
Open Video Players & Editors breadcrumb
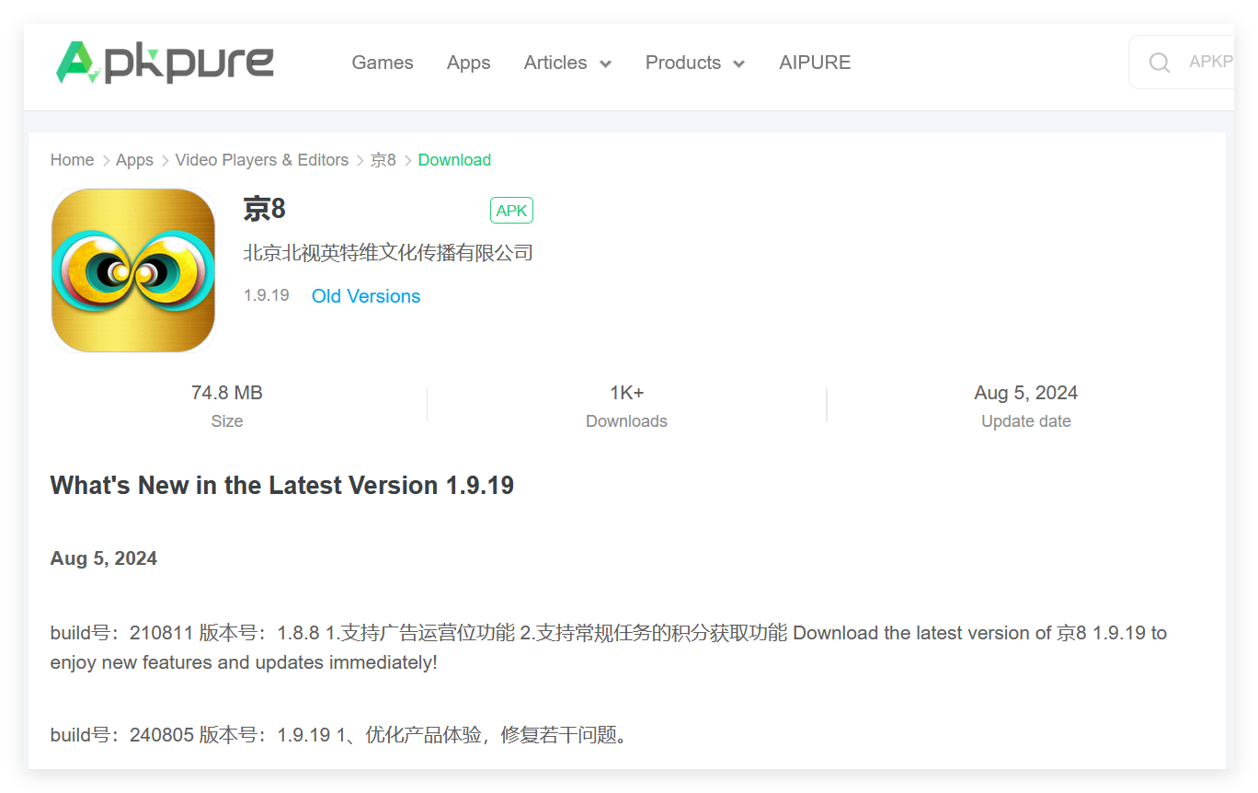click(x=262, y=160)
